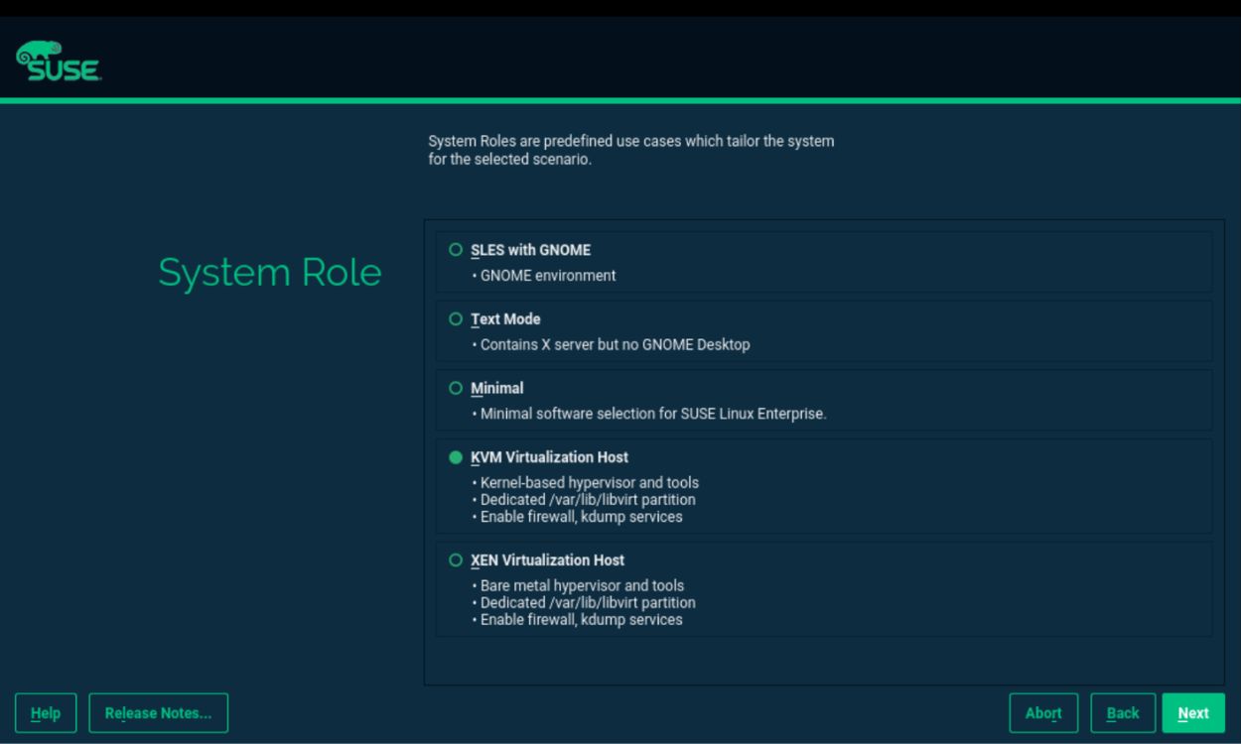Image resolution: width=1241 pixels, height=744 pixels.
Task: Select the KVM Virtualization Host radio button
Action: (x=456, y=457)
